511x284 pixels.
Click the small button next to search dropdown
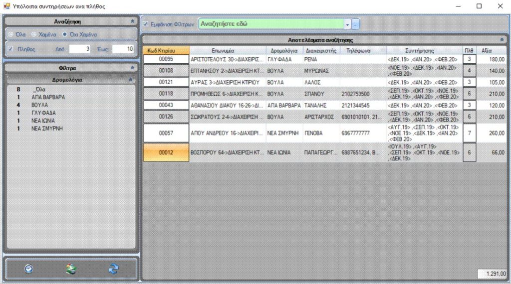(355, 24)
